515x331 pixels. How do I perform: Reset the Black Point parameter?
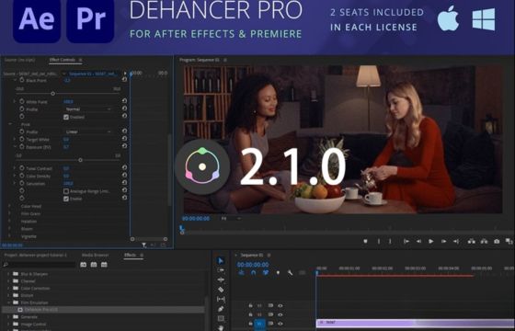point(124,80)
